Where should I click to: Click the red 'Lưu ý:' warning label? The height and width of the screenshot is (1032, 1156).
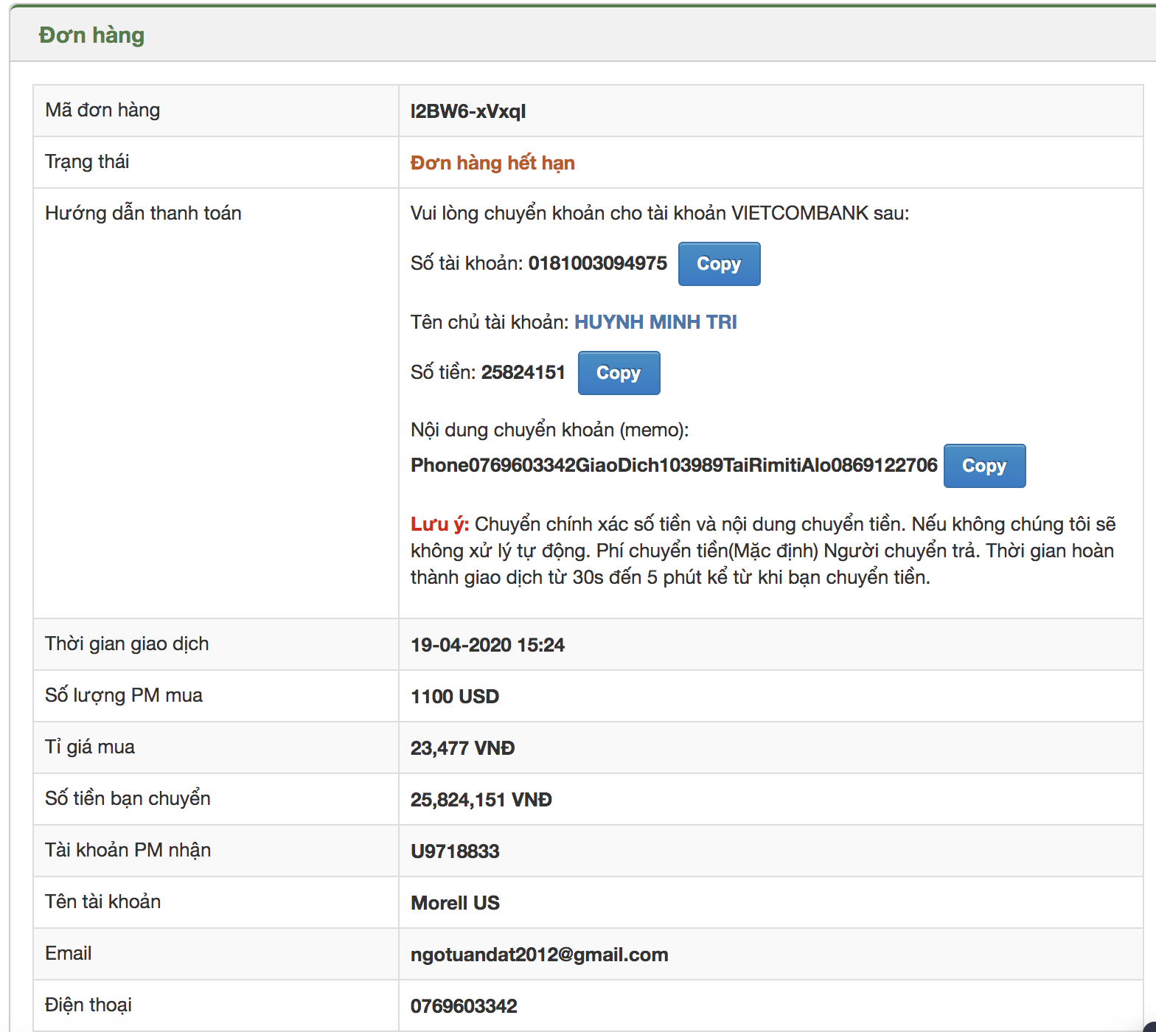tap(439, 524)
